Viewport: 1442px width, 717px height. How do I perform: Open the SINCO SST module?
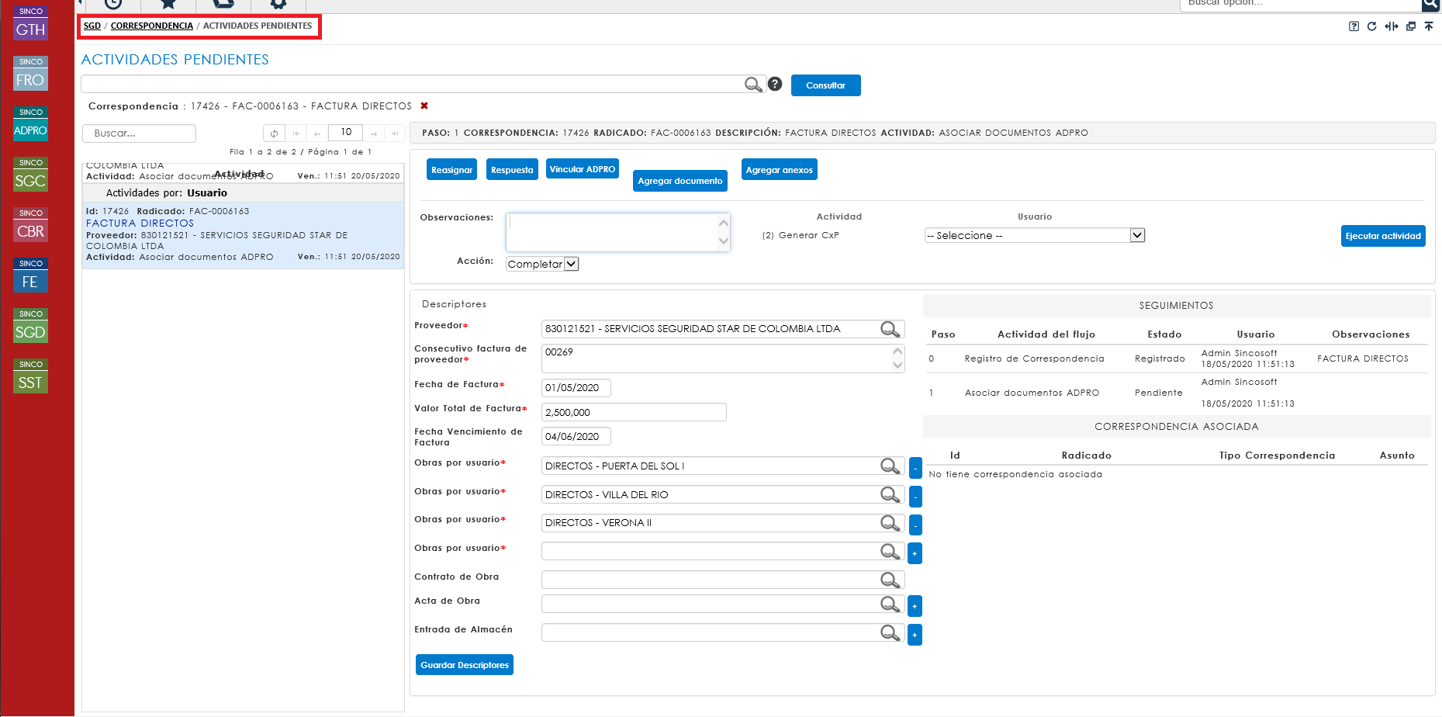tap(30, 376)
